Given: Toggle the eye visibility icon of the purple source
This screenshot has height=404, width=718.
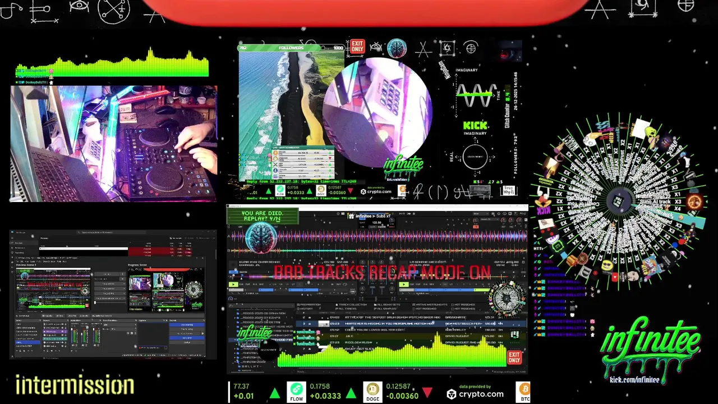Looking at the screenshot, I should pos(62,332).
